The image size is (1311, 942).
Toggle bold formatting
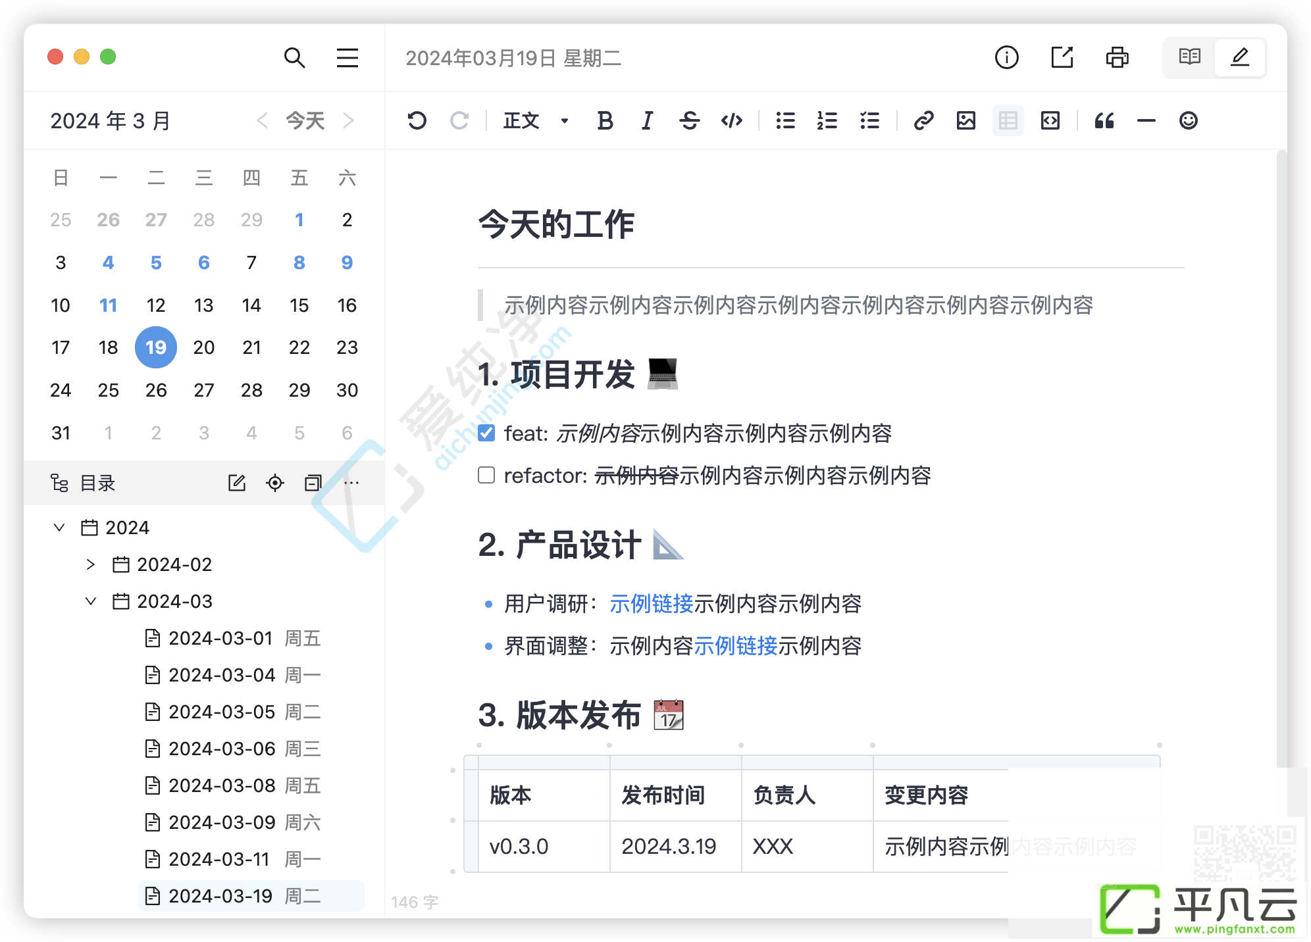click(x=605, y=120)
